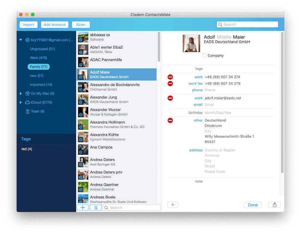Change the other address label

coord(198,120)
